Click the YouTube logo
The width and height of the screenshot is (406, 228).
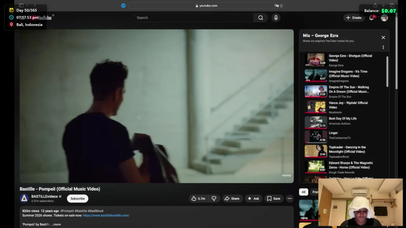pyautogui.click(x=42, y=18)
